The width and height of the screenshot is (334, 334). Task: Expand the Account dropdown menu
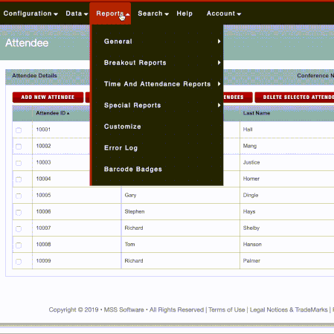pyautogui.click(x=224, y=13)
